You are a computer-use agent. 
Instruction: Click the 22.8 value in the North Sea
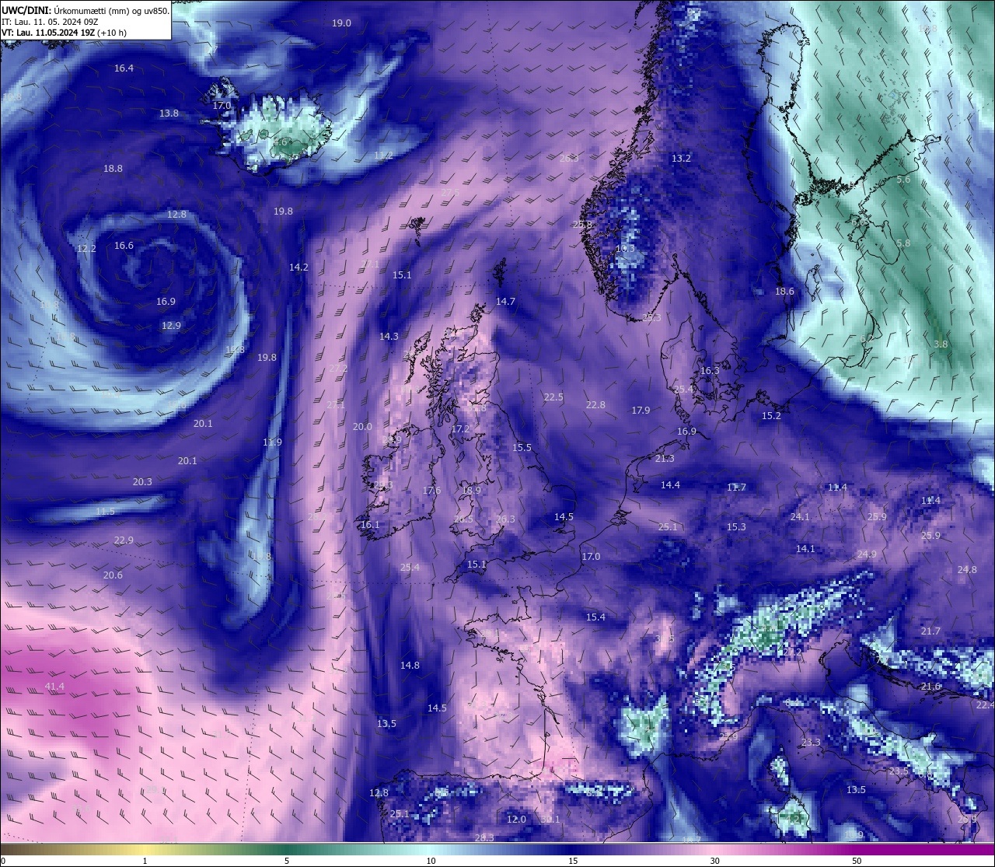(x=595, y=405)
